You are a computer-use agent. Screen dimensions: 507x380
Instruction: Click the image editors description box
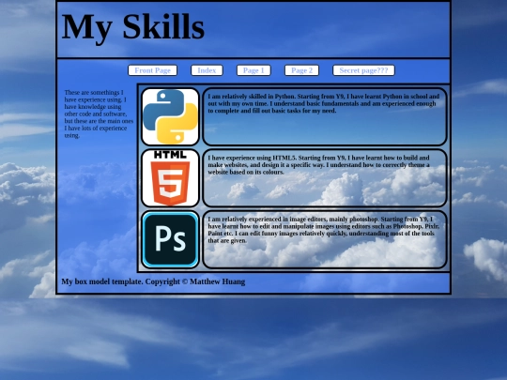pos(325,239)
